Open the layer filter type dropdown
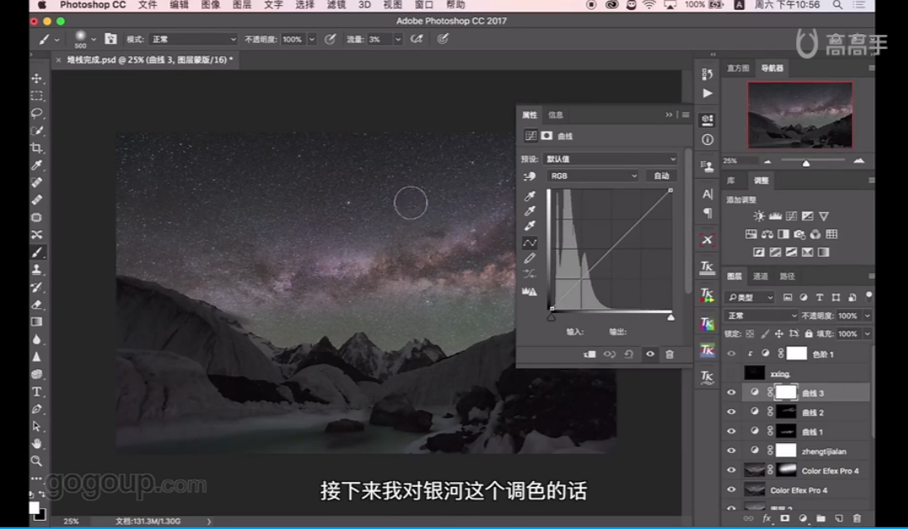 [750, 297]
